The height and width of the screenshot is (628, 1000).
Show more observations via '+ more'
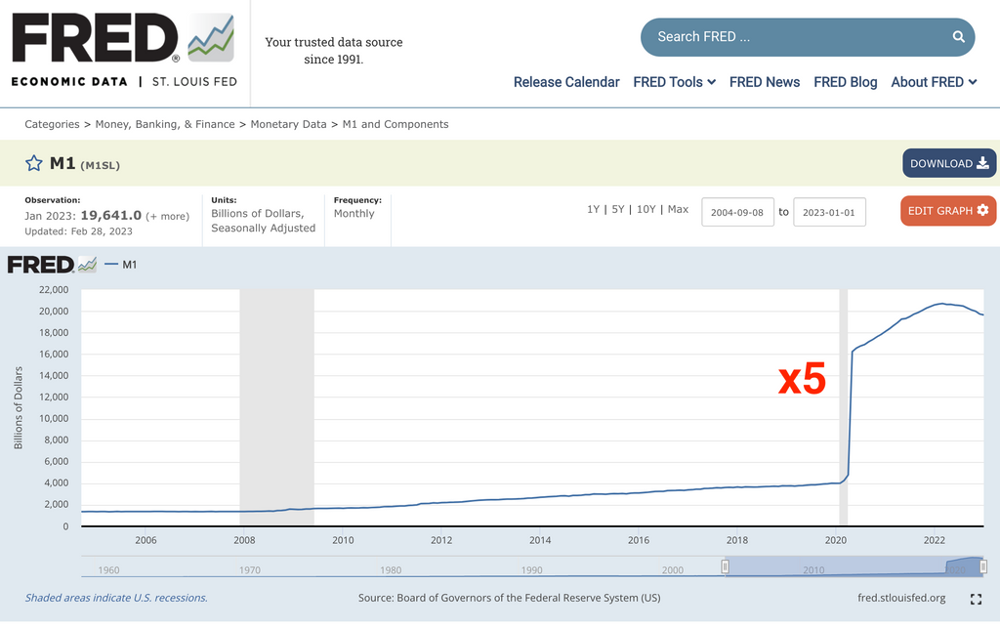click(168, 216)
